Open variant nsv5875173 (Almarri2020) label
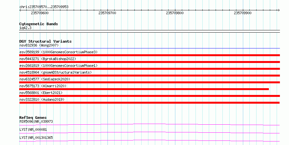Viewport: 289px width, 145px height. click(x=43, y=86)
